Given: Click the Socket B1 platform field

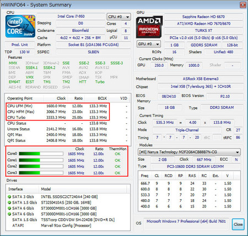Looking at the screenshot, I should [93, 45].
